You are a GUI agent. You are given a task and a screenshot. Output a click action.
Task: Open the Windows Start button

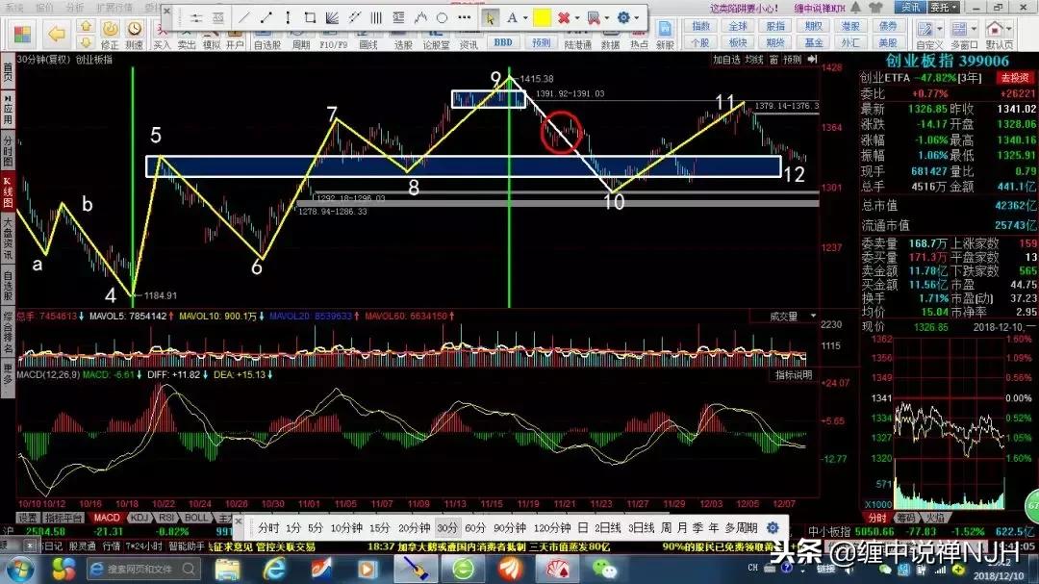click(20, 570)
